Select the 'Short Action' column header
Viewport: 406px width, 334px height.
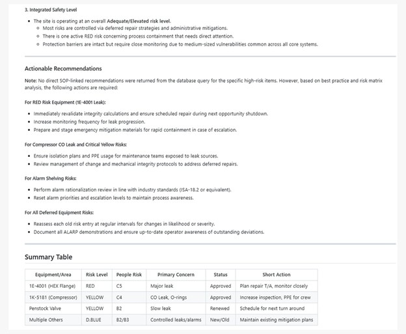pyautogui.click(x=276, y=275)
